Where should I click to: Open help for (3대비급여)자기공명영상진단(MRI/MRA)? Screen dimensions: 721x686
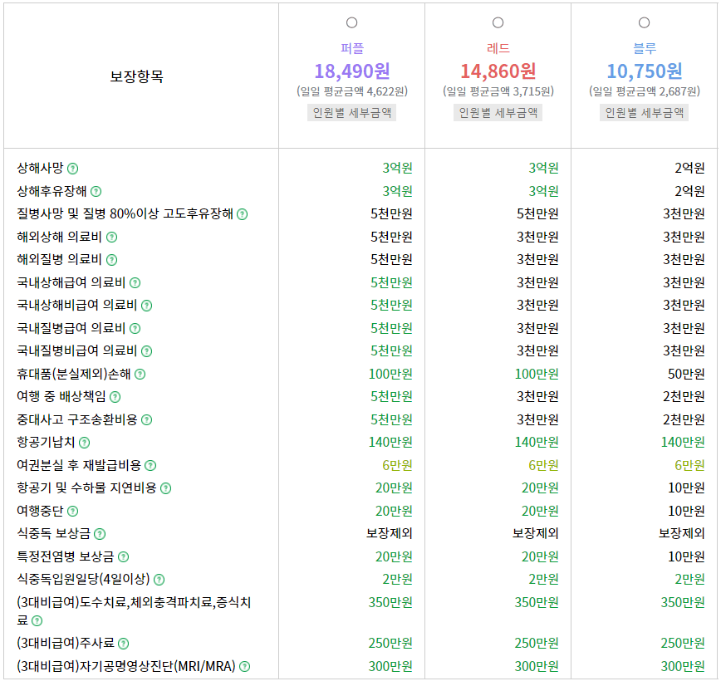(244, 666)
